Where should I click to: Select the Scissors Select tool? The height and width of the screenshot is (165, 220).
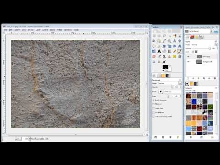tap(180, 36)
